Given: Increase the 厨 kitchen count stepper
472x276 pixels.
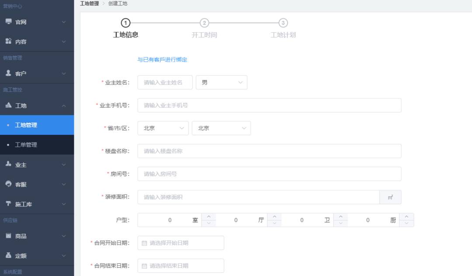Looking at the screenshot, I should tap(406, 217).
